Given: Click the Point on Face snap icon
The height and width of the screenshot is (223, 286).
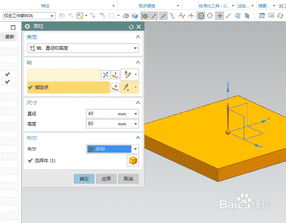Looking at the screenshot, I should [238, 16].
